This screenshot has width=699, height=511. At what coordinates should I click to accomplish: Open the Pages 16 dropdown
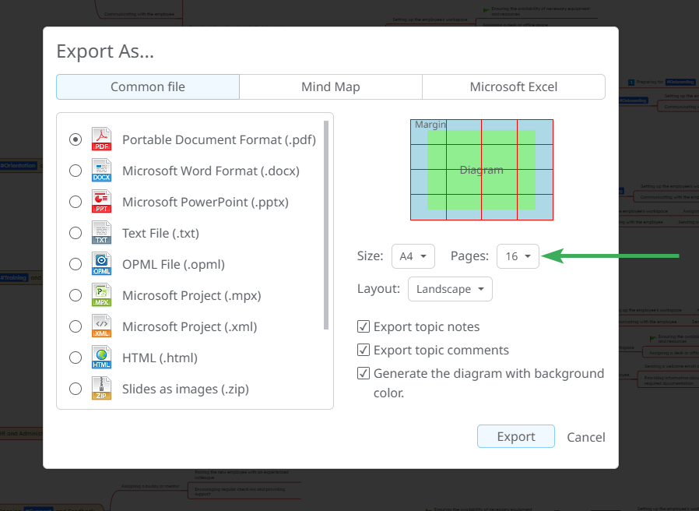pyautogui.click(x=518, y=256)
